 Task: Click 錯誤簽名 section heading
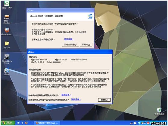point(33,57)
